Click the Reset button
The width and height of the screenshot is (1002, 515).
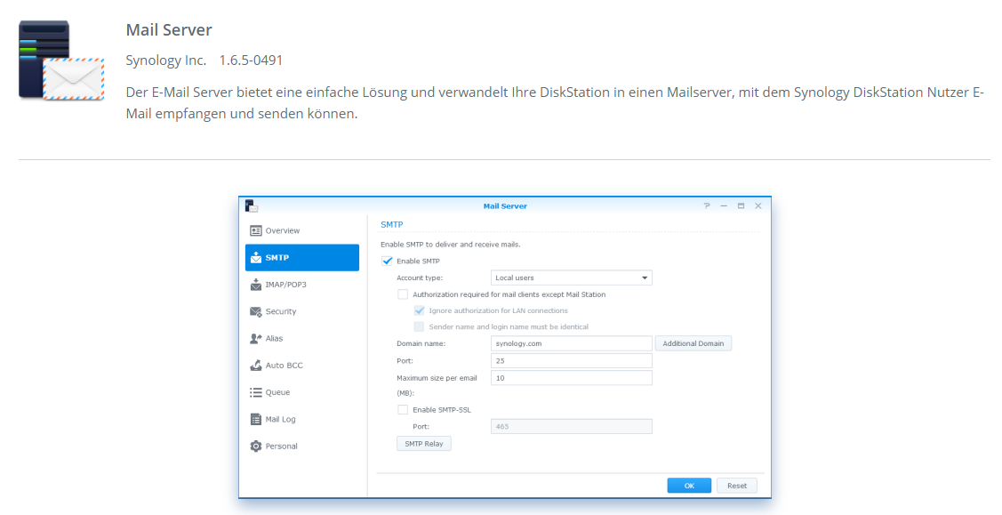(x=737, y=486)
